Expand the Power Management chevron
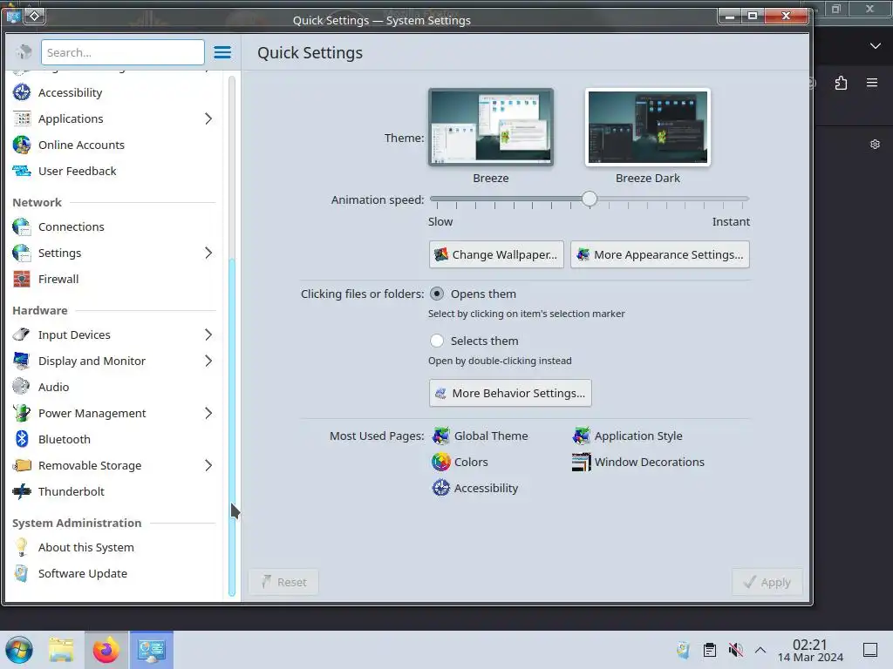893x669 pixels. [208, 413]
